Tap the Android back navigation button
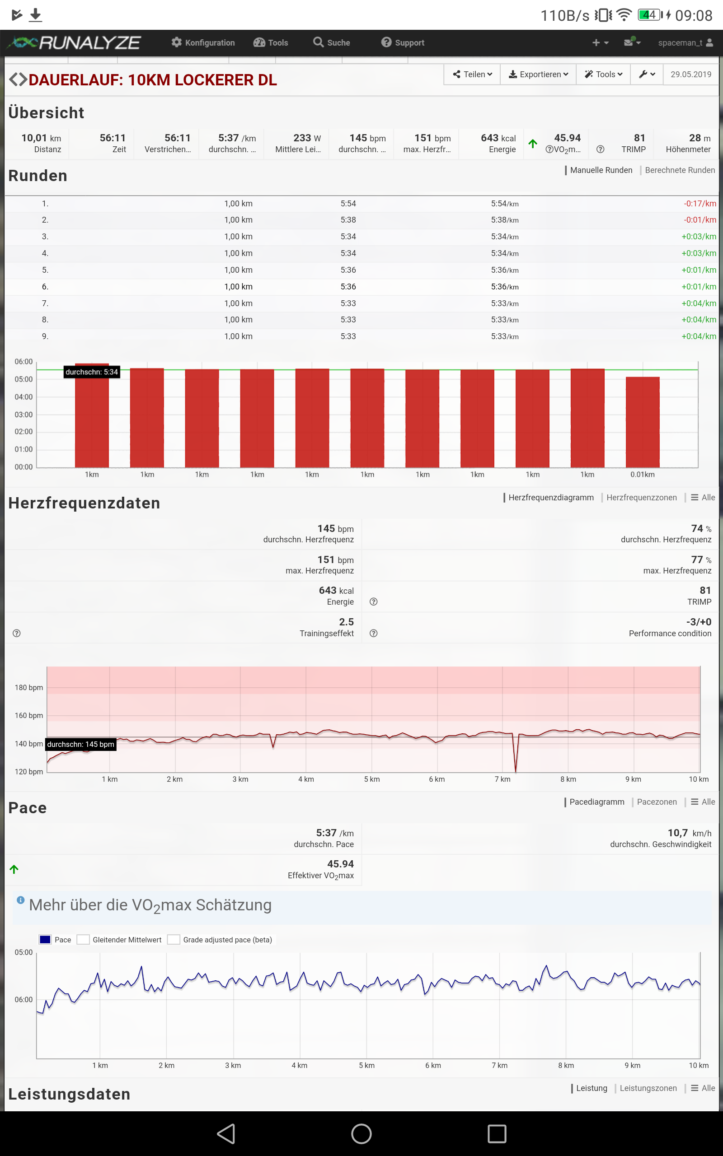Image resolution: width=723 pixels, height=1156 pixels. 226,1133
